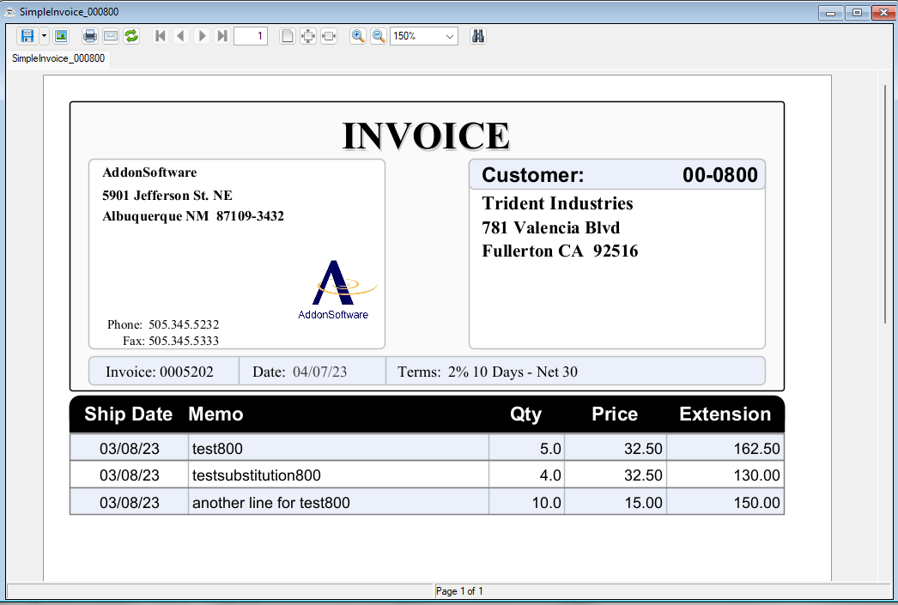Click the Phone: 505.345.5232 line
The height and width of the screenshot is (605, 898).
[x=163, y=324]
